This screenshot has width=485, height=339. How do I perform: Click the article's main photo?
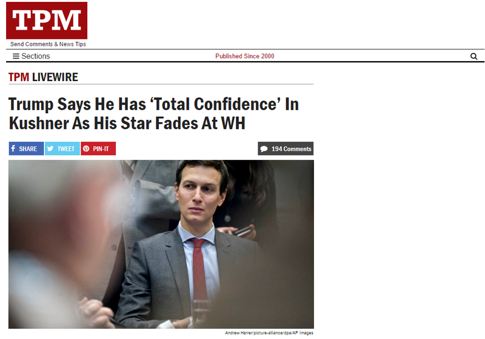click(x=161, y=244)
